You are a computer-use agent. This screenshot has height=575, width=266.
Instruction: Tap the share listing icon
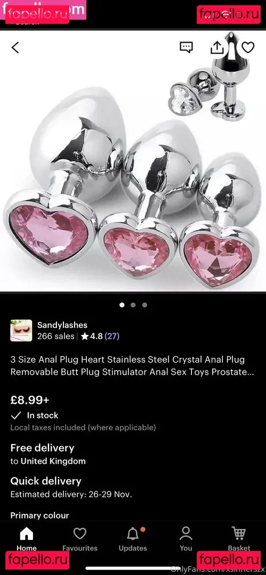(217, 46)
